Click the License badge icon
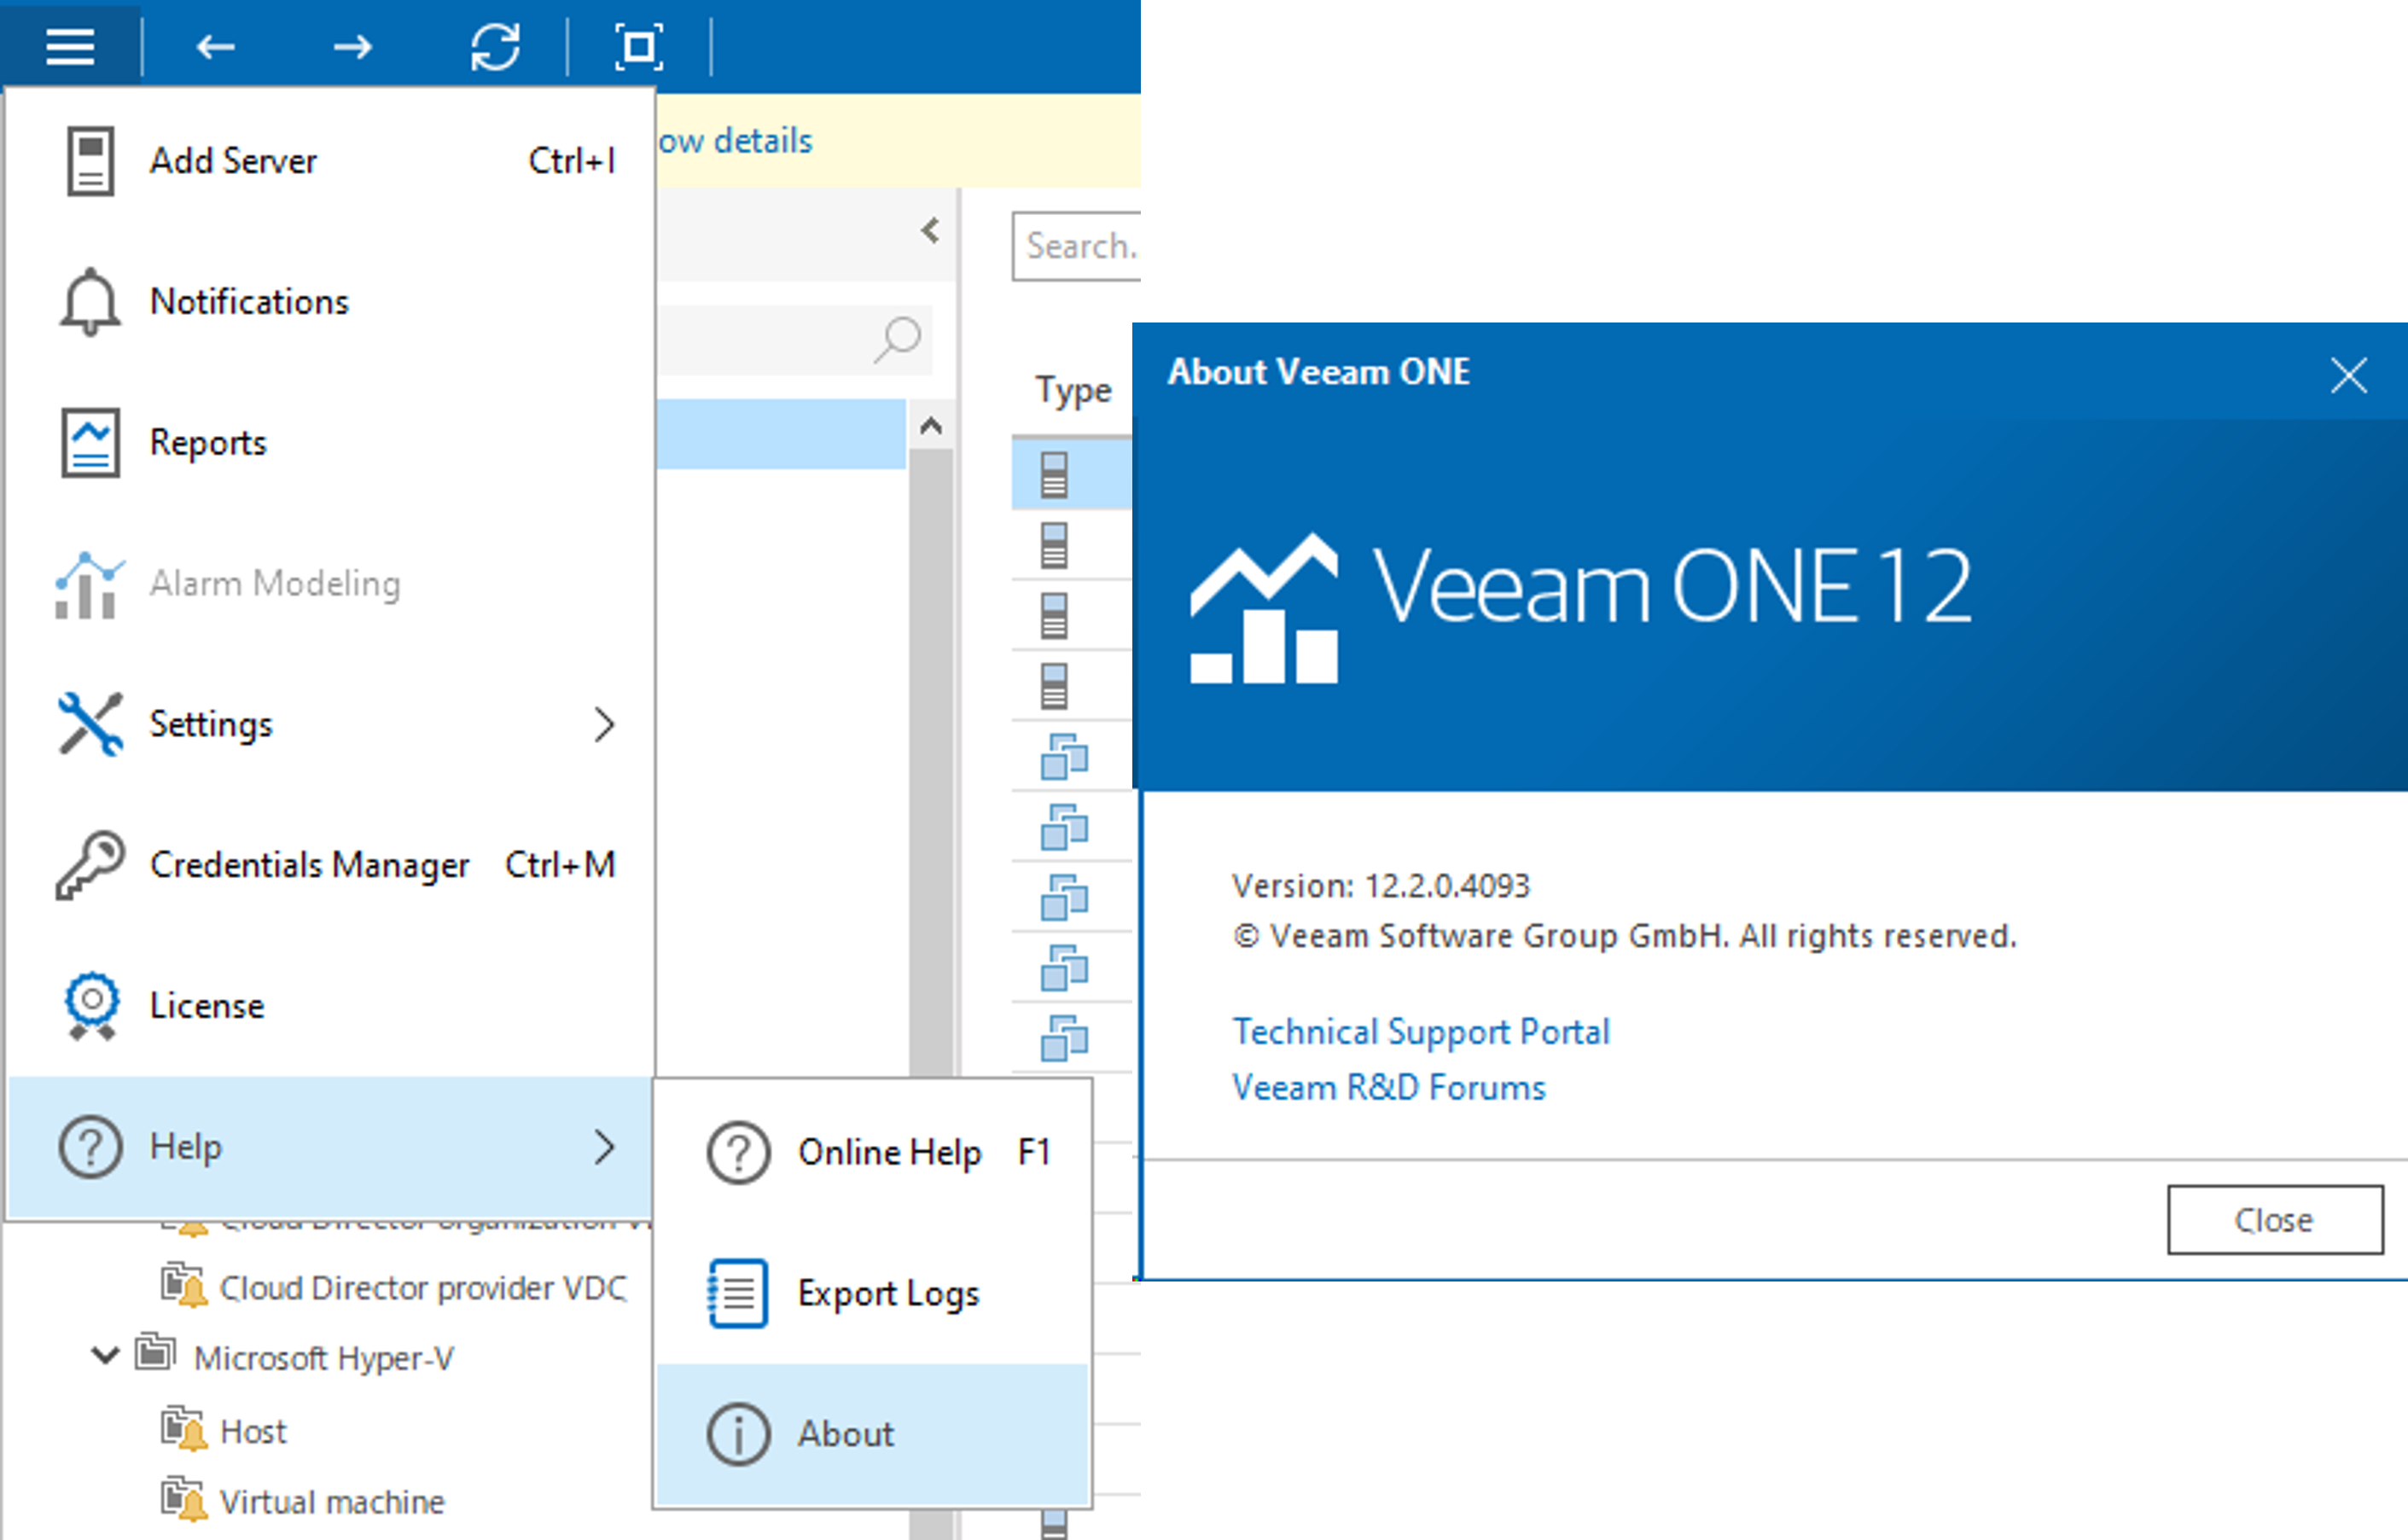 coord(92,1006)
